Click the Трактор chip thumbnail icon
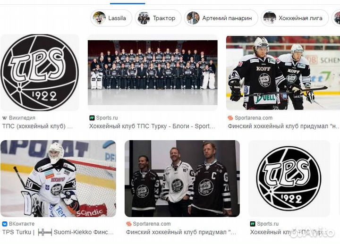The width and height of the screenshot is (340, 244). pyautogui.click(x=143, y=18)
